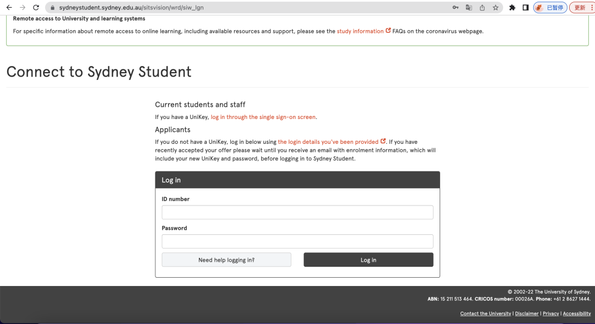Click into the Password field
595x324 pixels.
(297, 241)
